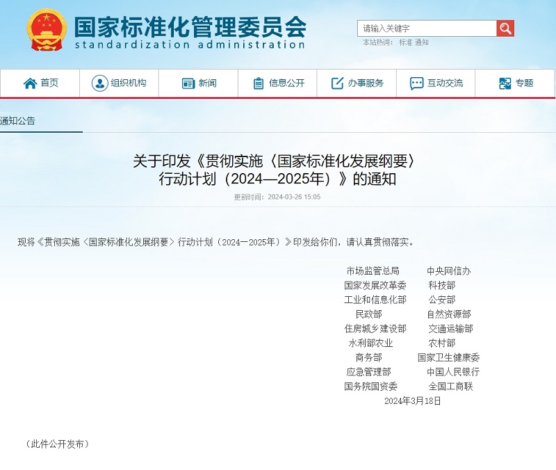The image size is (556, 470).
Task: Click the 更新时间 2024-03-26 timestamp
Action: (x=277, y=197)
